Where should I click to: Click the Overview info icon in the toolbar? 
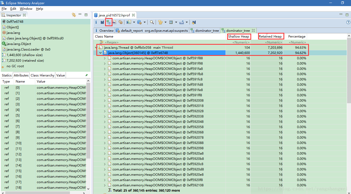[x=96, y=22]
